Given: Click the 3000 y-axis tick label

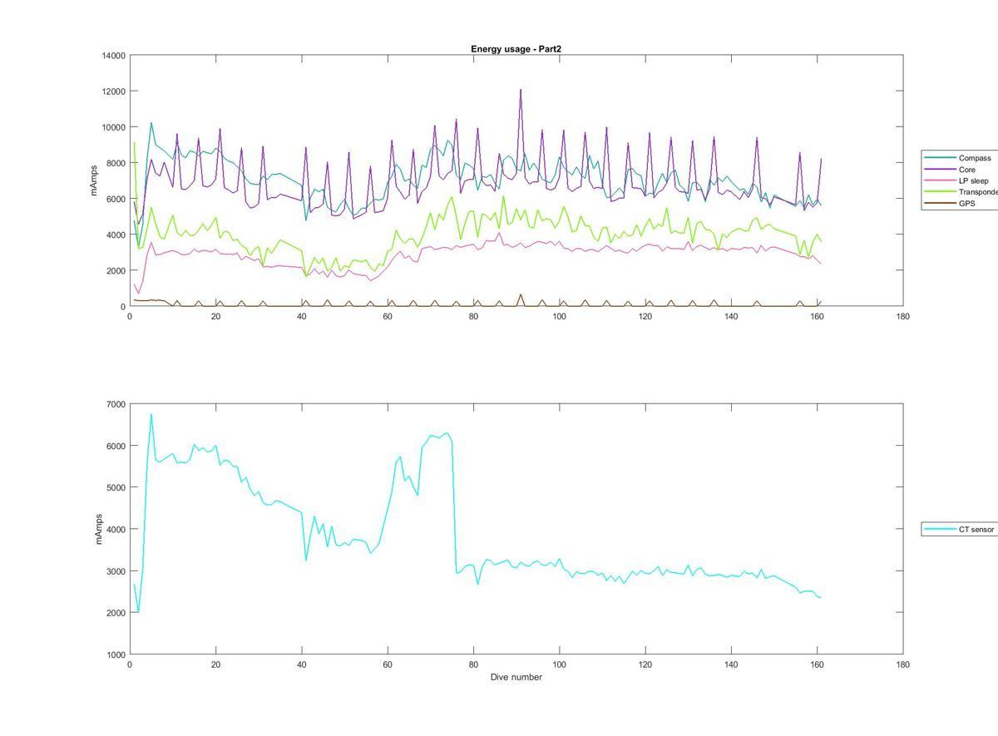Looking at the screenshot, I should (115, 571).
